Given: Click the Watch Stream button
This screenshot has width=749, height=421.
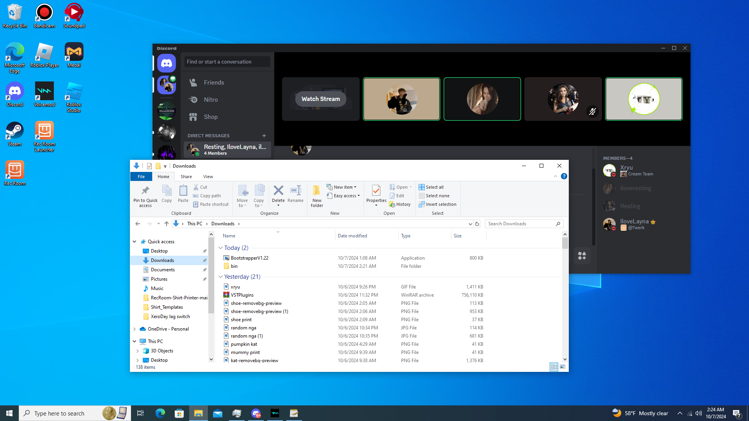Looking at the screenshot, I should pos(321,99).
